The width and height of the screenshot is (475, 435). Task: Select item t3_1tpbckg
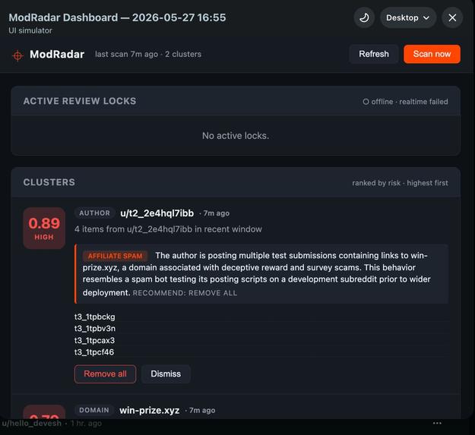[x=95, y=317]
